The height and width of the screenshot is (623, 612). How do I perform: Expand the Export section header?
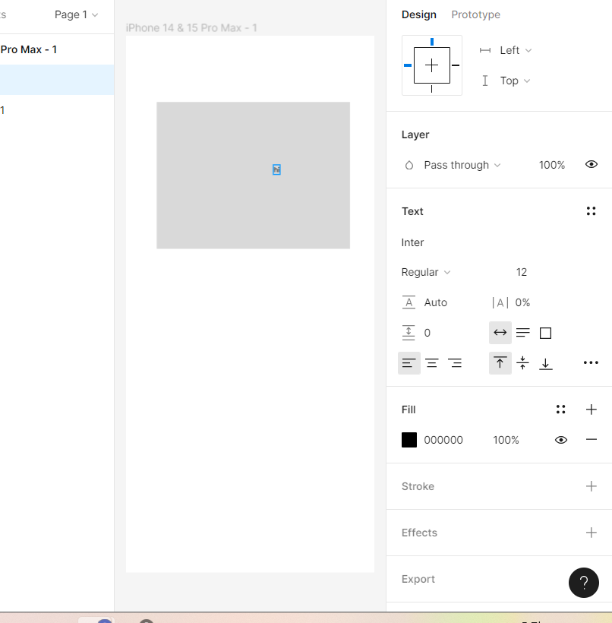(418, 579)
